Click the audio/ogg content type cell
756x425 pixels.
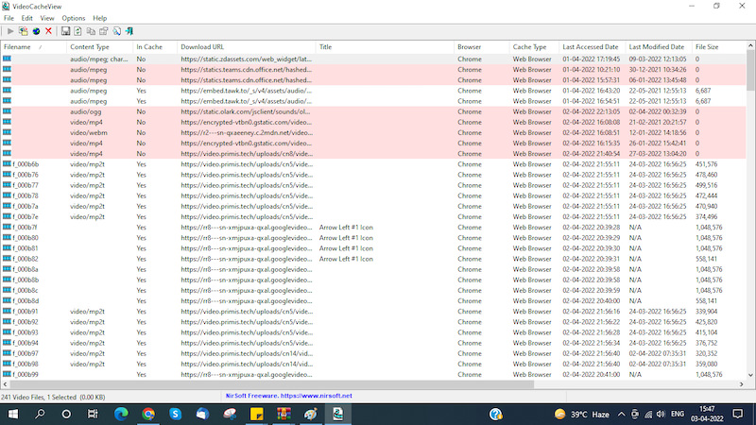86,111
